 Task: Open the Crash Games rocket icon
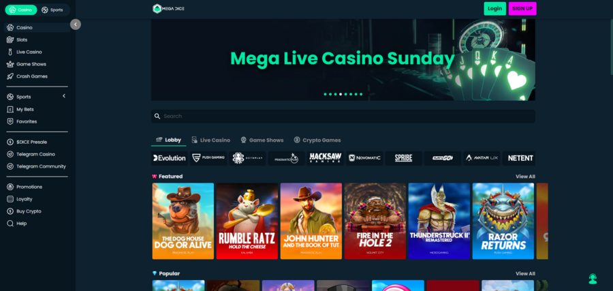10,76
